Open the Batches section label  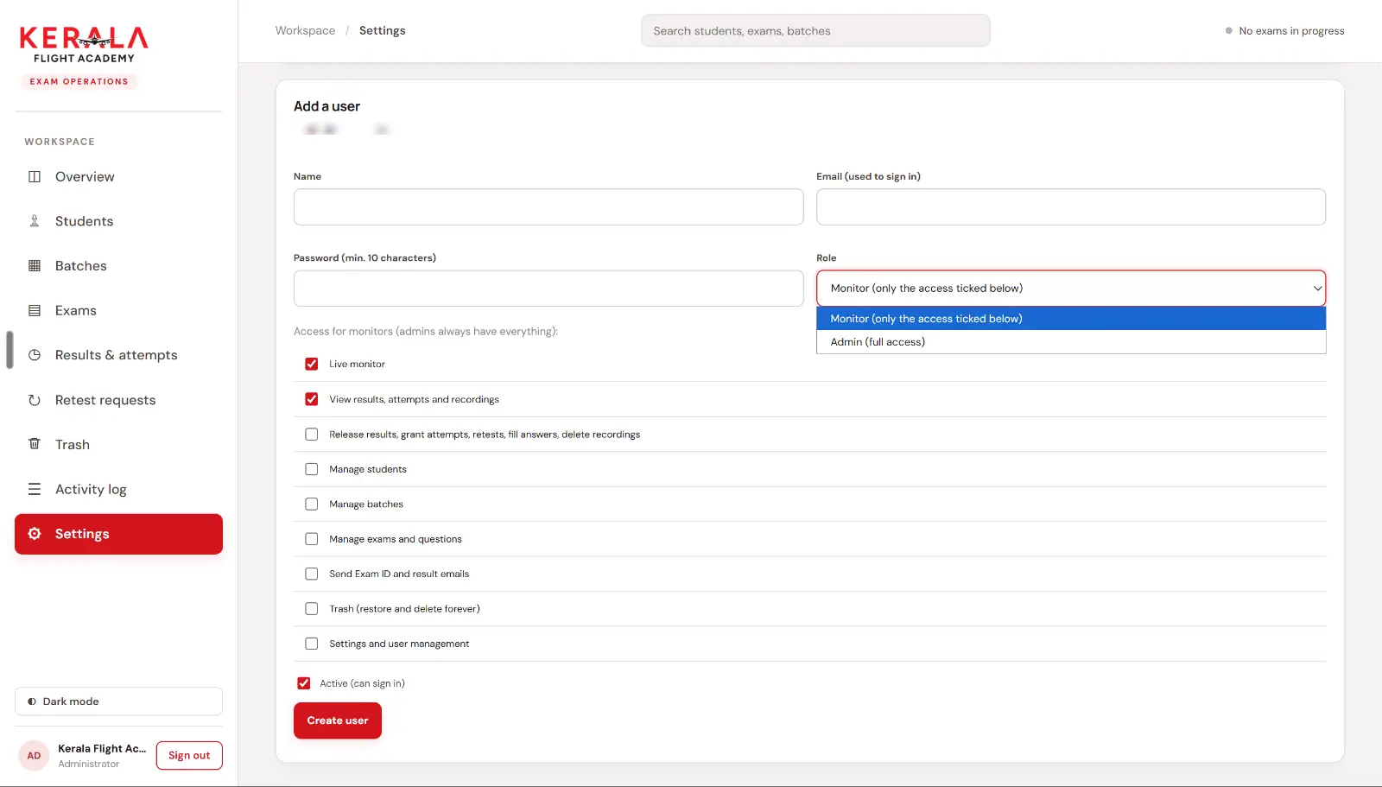pos(81,266)
